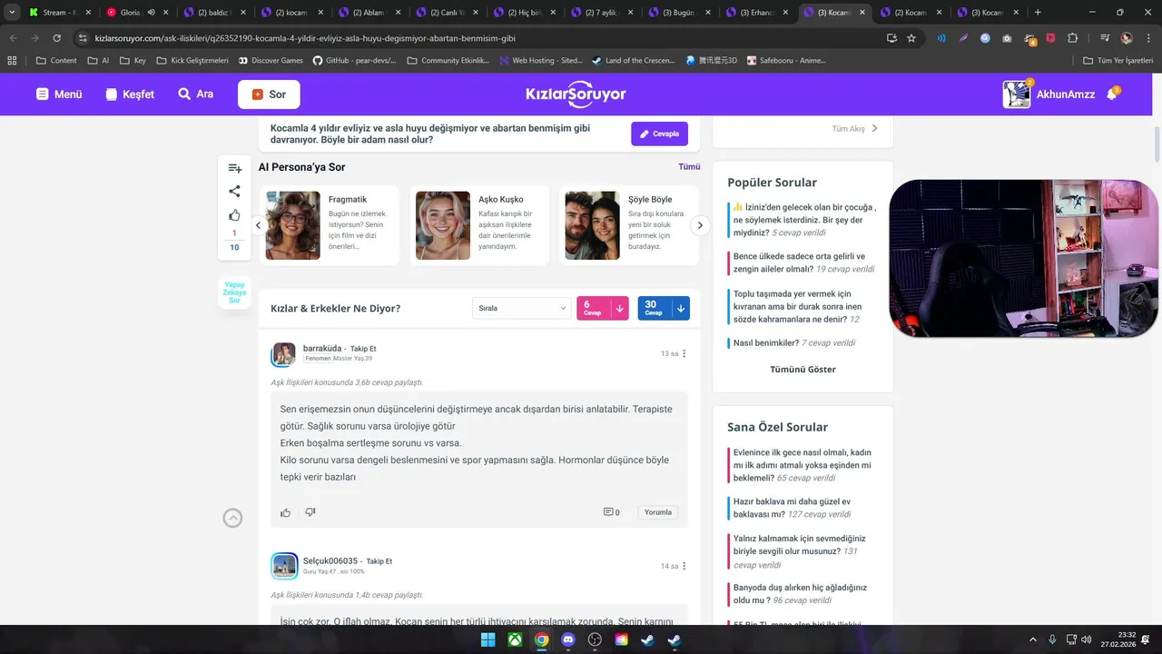Open the Extensions puzzle icon
Screen dimensions: 1162x654
pyautogui.click(x=1073, y=38)
